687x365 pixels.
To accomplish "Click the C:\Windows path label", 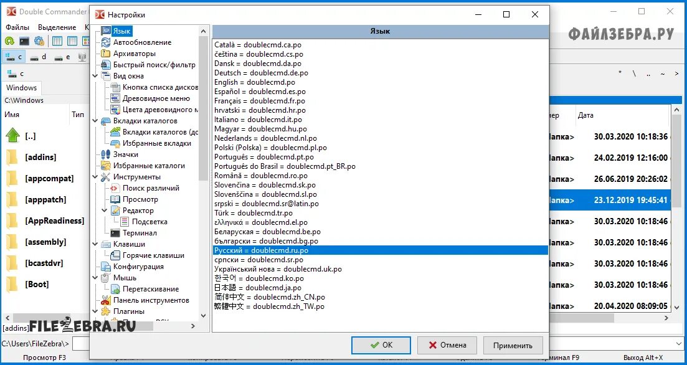I will coord(24,100).
